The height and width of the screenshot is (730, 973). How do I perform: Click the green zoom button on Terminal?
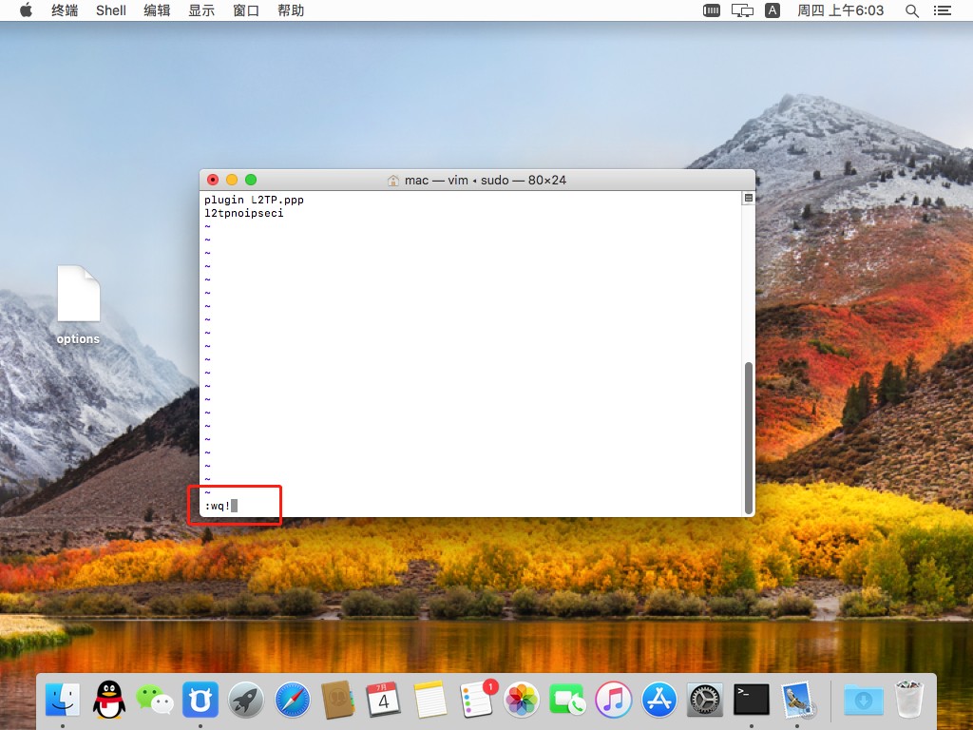251,180
